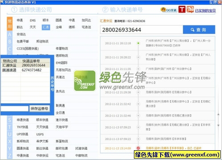
Task: Jump to letter S index tab
Action: [x=10, y=120]
